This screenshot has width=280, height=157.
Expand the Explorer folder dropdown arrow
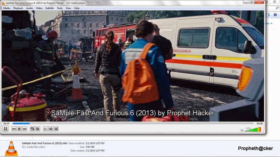272,23
